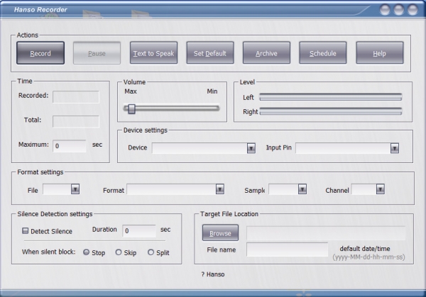
Task: Click the Record button
Action: click(x=40, y=53)
